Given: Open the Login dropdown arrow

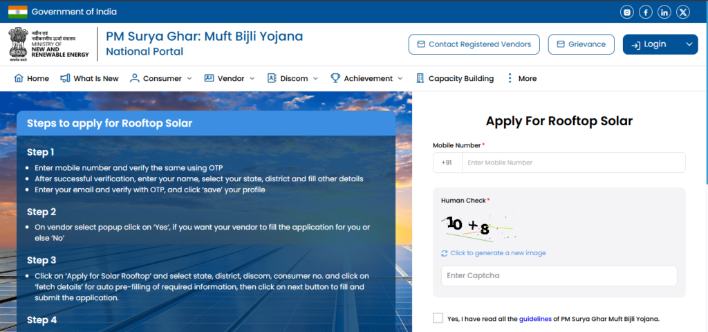Looking at the screenshot, I should pyautogui.click(x=689, y=44).
